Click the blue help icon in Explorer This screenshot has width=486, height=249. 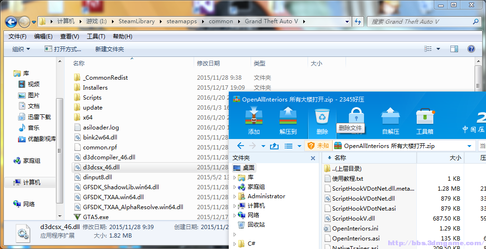click(x=471, y=49)
